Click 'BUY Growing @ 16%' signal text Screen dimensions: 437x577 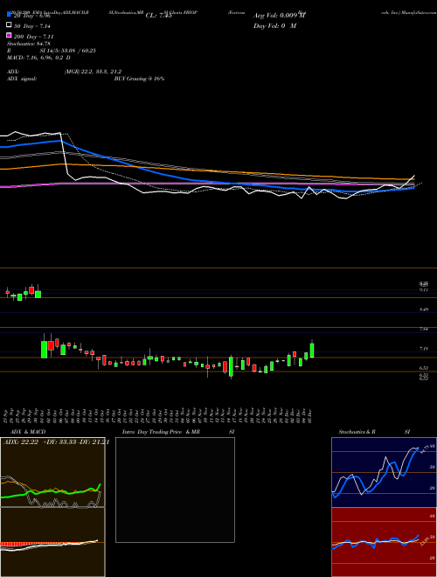(x=139, y=79)
